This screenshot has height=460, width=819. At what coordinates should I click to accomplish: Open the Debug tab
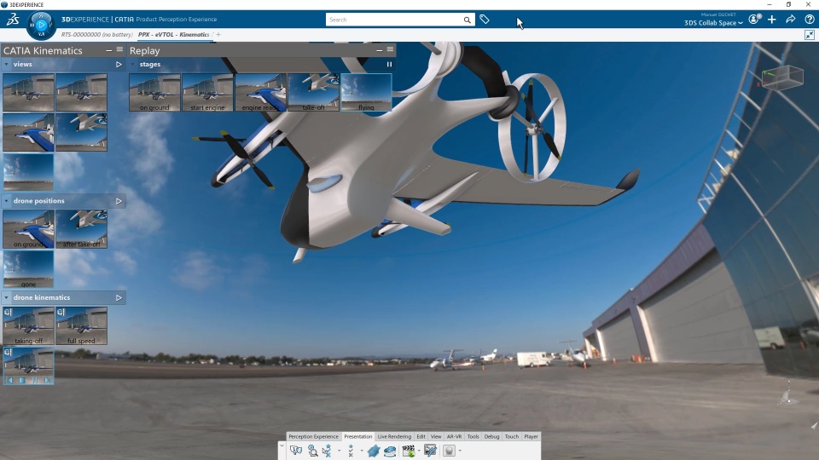click(x=491, y=436)
